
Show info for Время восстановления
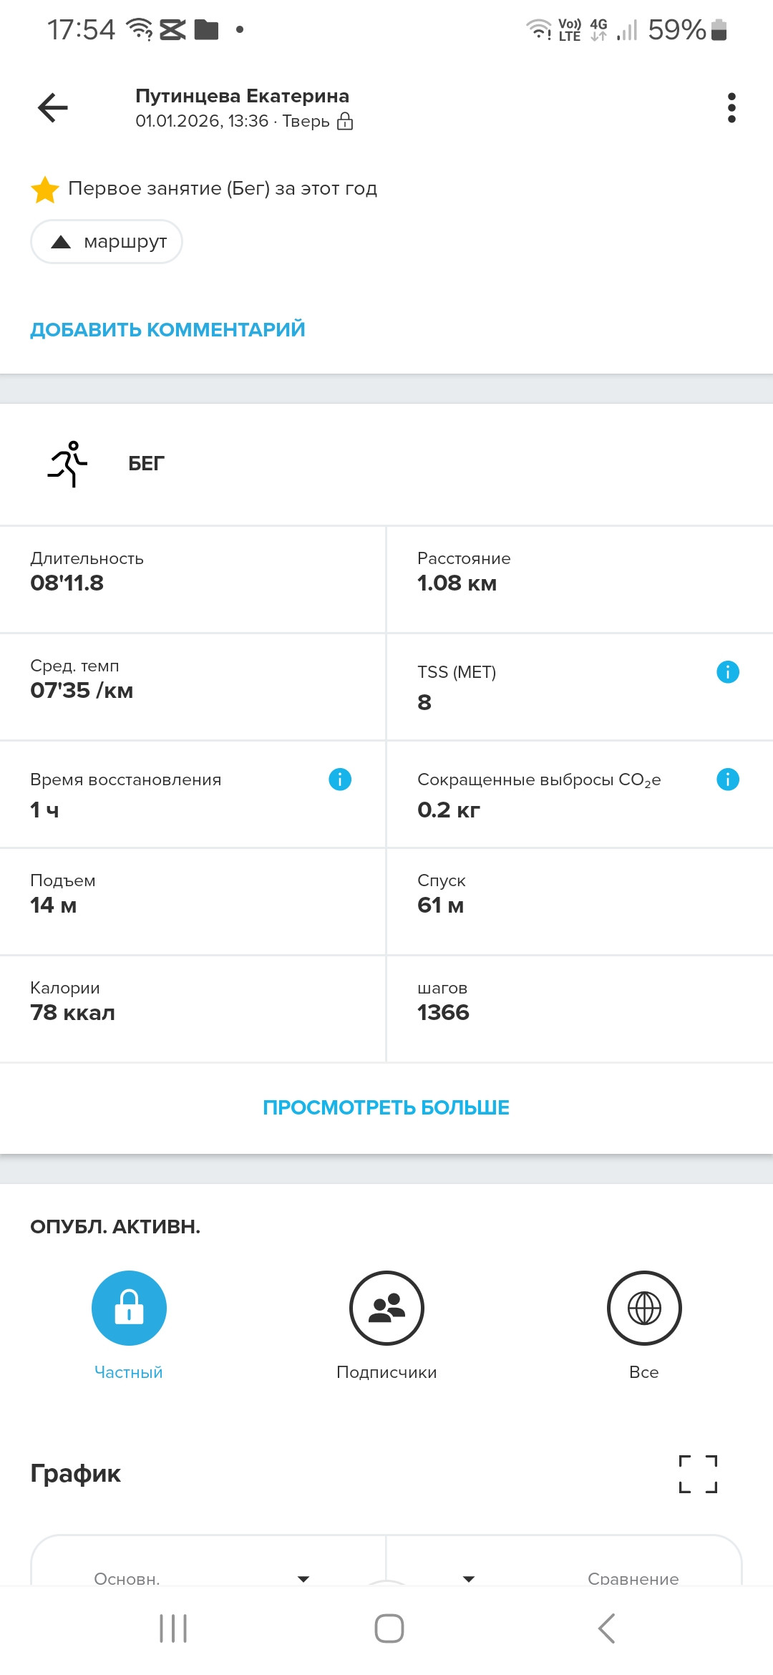340,780
